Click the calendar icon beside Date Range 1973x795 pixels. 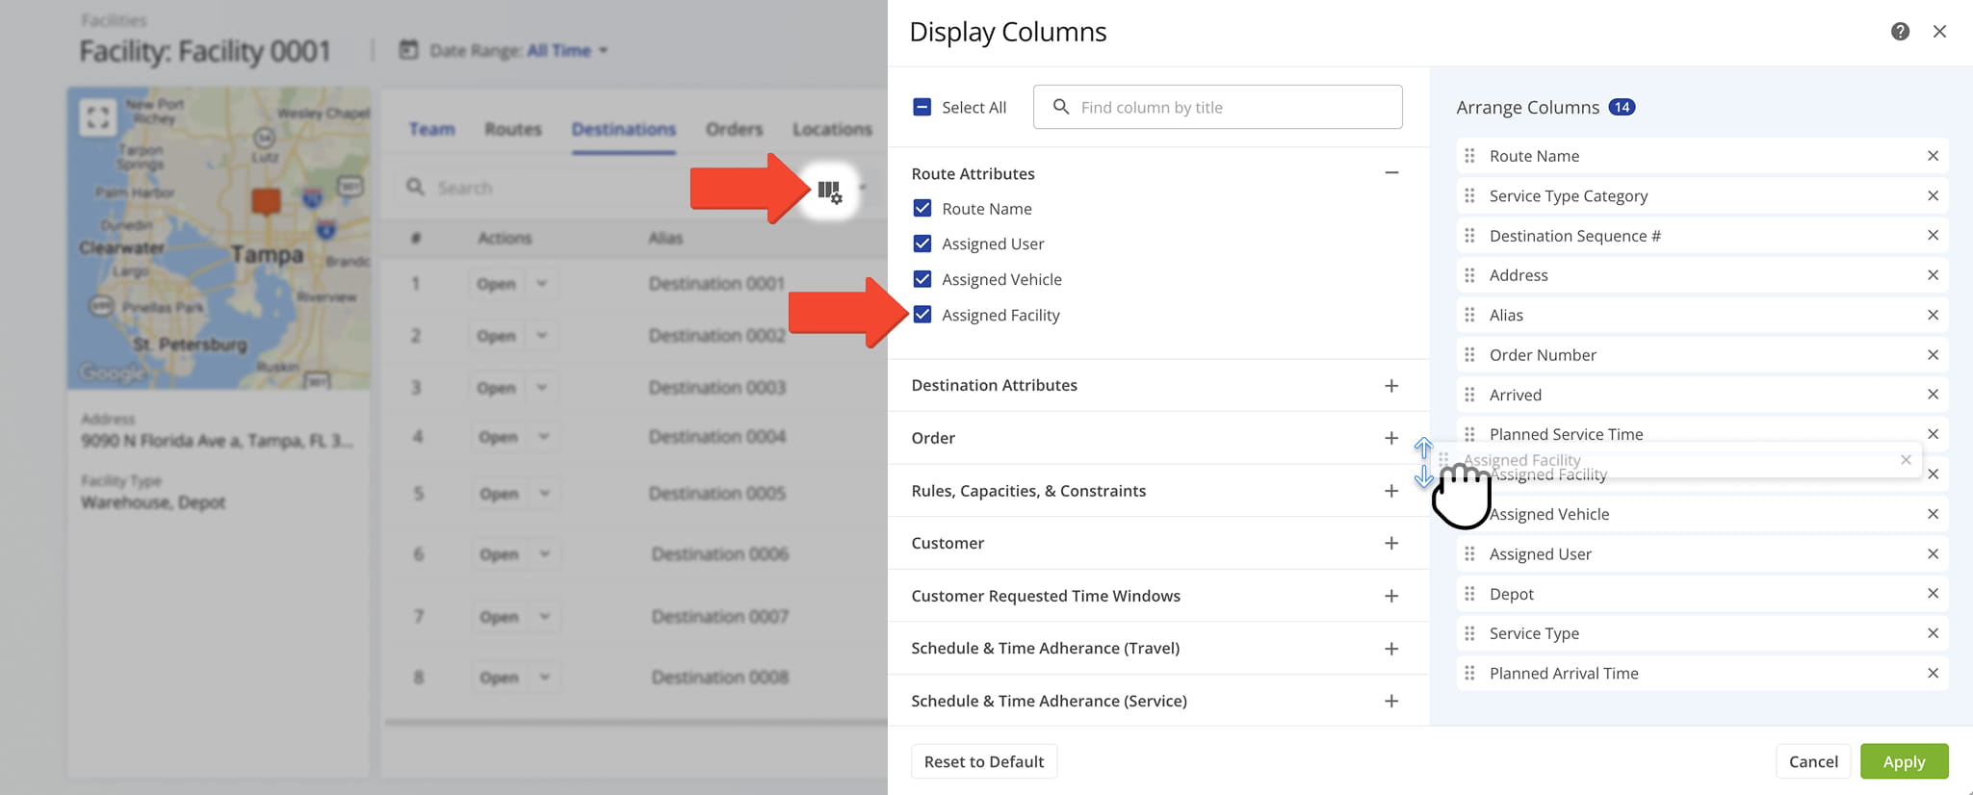point(409,50)
